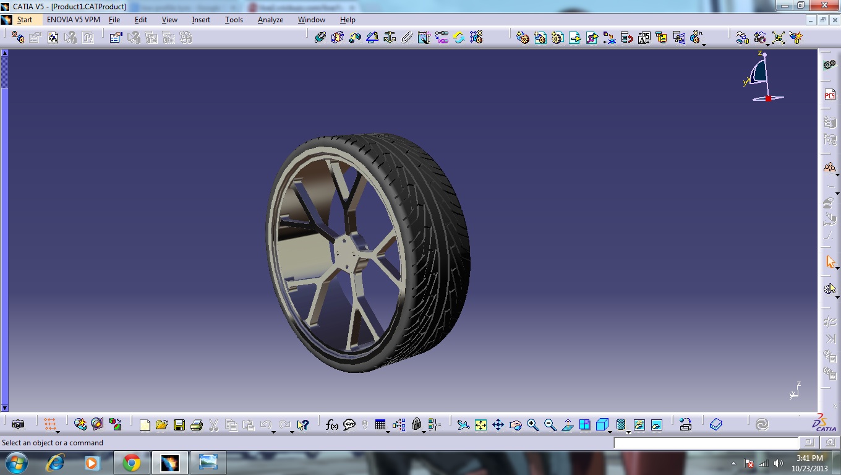This screenshot has width=841, height=475.
Task: Click the Hide/Show icon
Action: [x=639, y=425]
